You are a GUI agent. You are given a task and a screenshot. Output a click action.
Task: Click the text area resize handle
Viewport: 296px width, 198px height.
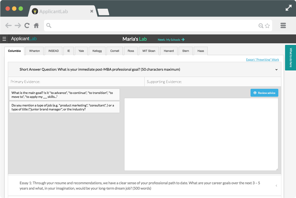(277, 169)
